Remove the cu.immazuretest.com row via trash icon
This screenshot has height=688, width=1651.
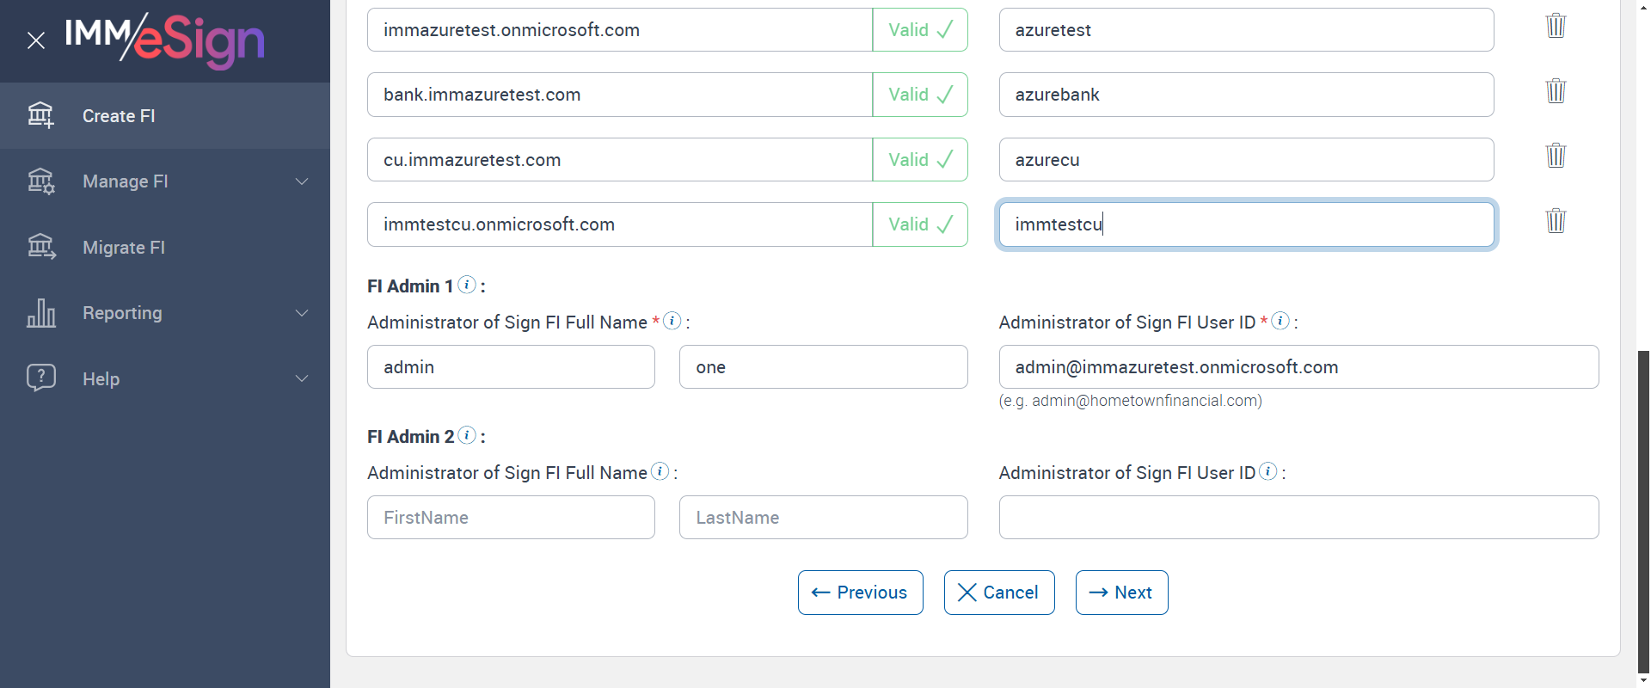(1556, 156)
